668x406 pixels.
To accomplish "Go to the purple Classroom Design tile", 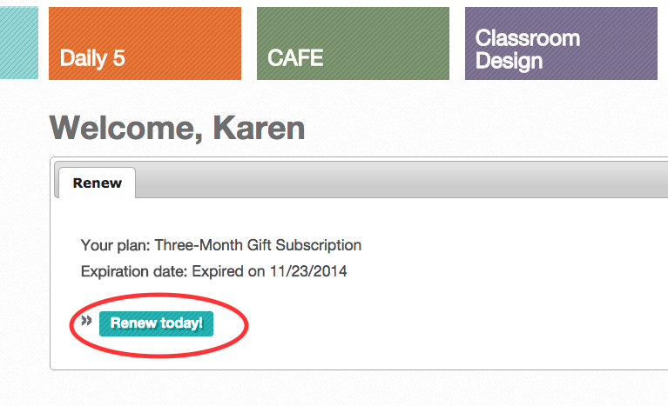I will pyautogui.click(x=561, y=43).
